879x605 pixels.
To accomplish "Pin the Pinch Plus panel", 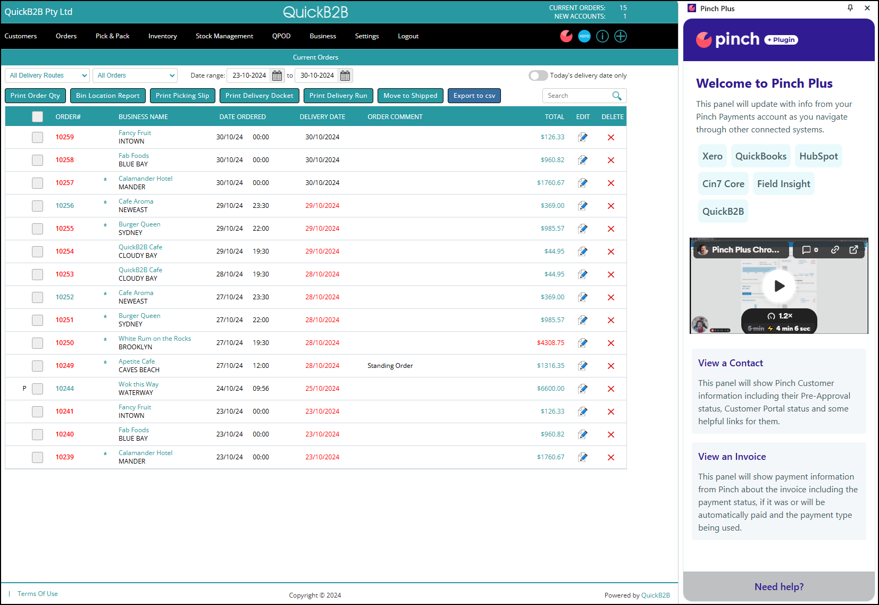I will (x=850, y=8).
